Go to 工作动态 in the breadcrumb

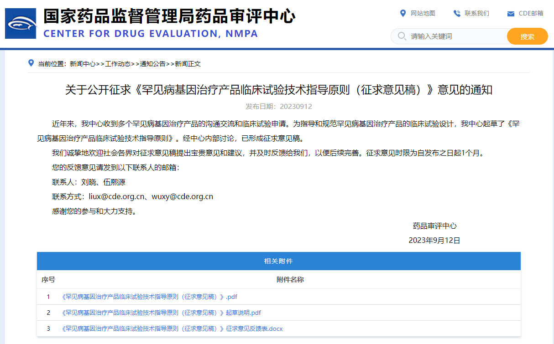(x=118, y=64)
